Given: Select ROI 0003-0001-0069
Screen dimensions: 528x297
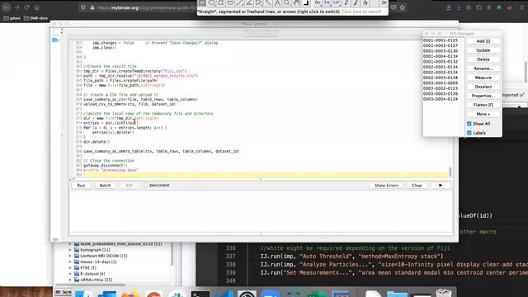Looking at the screenshot, I should pyautogui.click(x=441, y=82).
